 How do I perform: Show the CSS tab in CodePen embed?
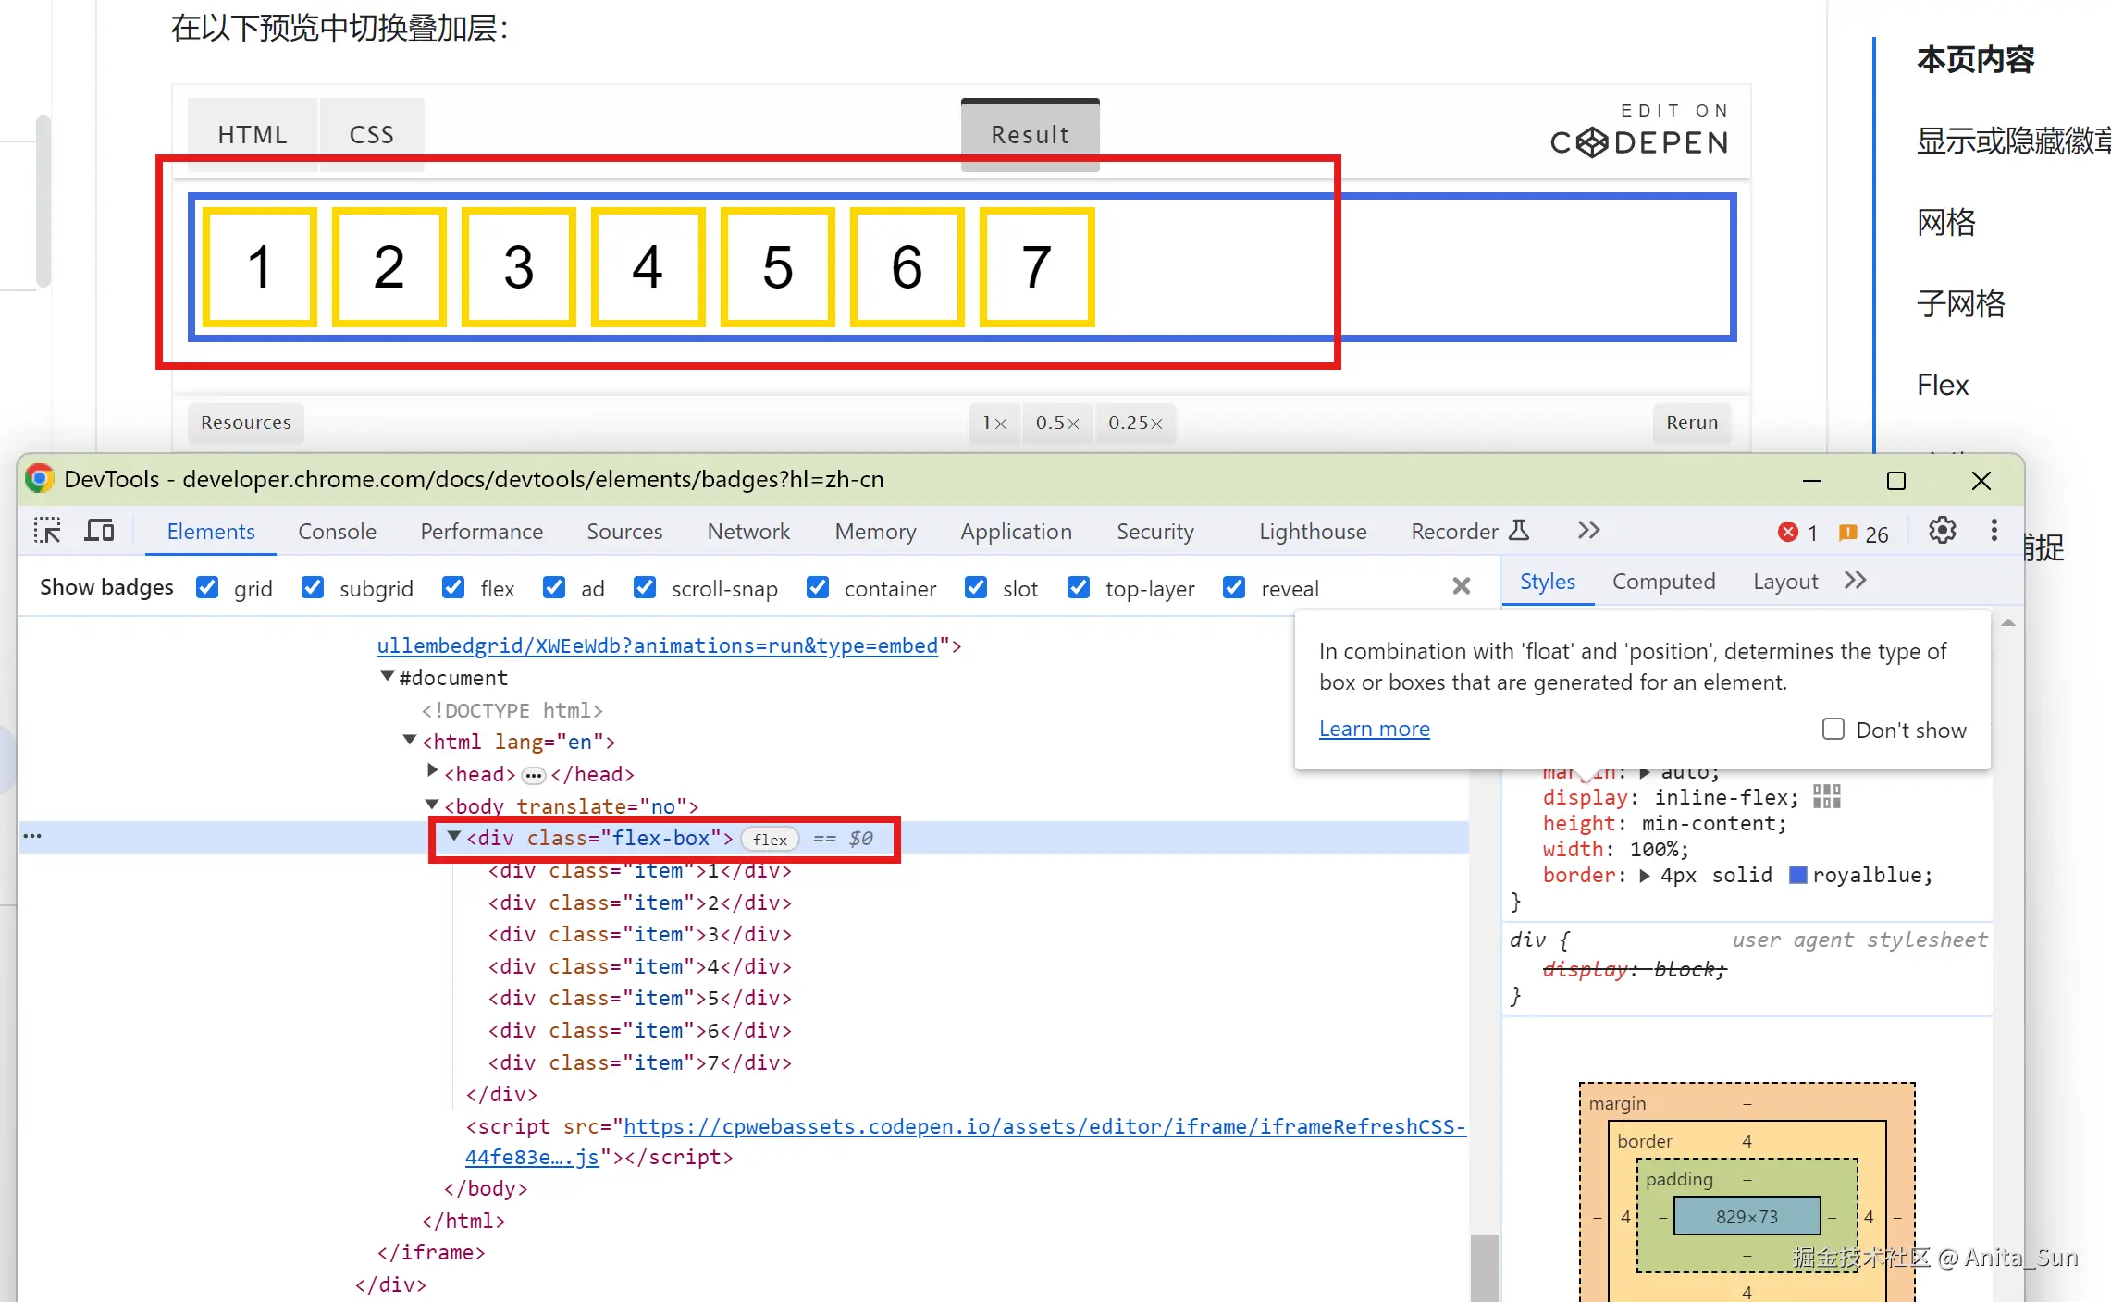pyautogui.click(x=372, y=135)
